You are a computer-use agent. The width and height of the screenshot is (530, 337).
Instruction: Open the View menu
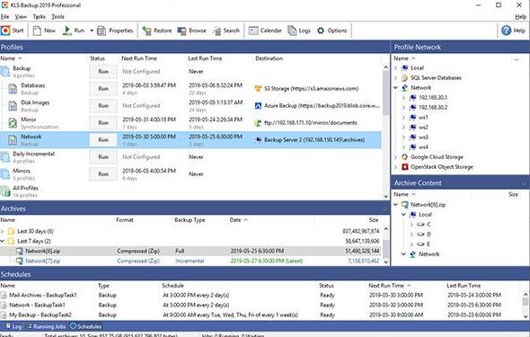pos(21,16)
